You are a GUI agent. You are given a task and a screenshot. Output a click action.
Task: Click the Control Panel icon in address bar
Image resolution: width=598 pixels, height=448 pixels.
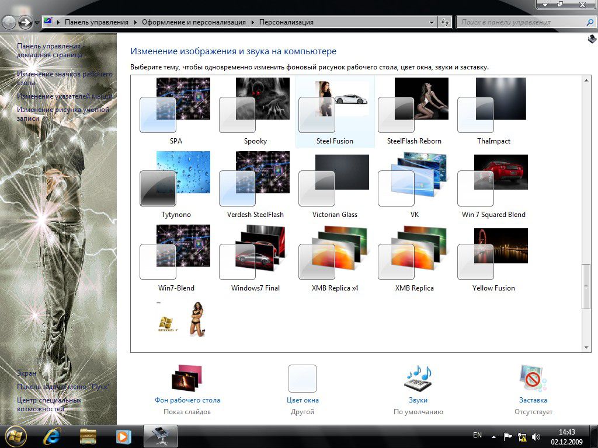48,22
